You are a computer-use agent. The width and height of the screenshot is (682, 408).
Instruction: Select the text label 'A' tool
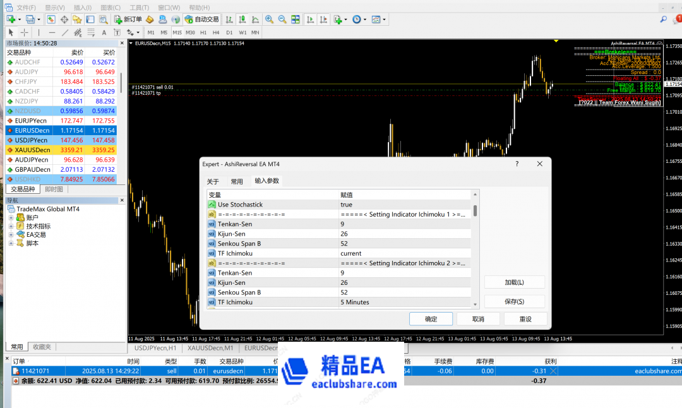[104, 32]
